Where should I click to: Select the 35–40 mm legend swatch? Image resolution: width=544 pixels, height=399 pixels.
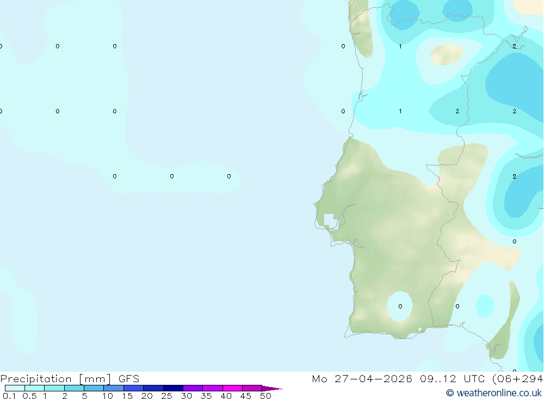[x=213, y=388]
